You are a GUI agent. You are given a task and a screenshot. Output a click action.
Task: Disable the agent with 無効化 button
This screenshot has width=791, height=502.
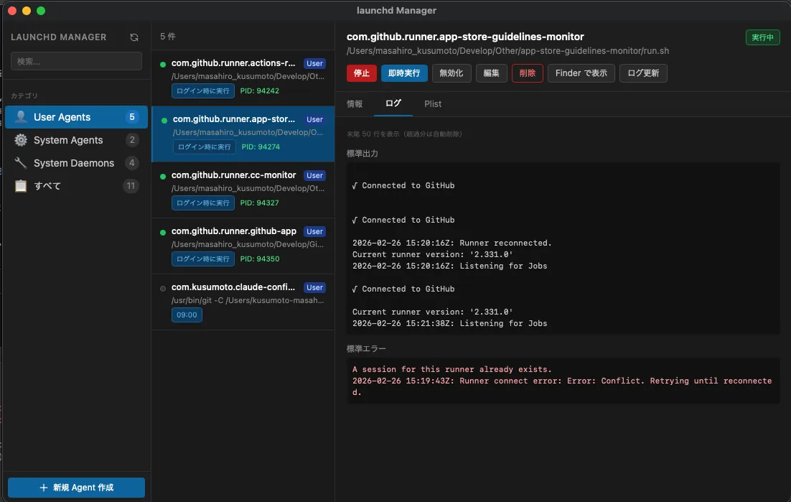[451, 73]
